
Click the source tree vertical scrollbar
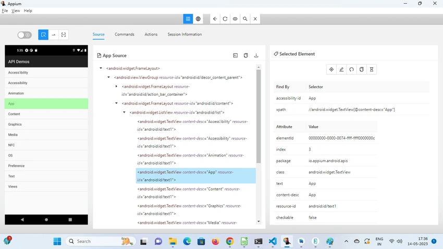coord(259,116)
